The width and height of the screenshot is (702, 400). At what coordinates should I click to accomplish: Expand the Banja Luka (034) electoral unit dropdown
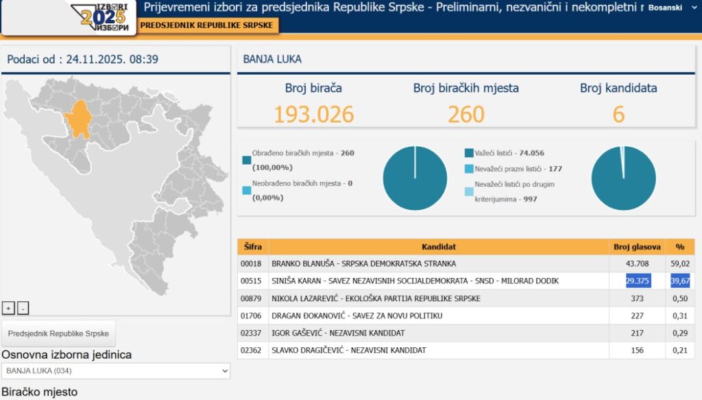[x=115, y=371]
